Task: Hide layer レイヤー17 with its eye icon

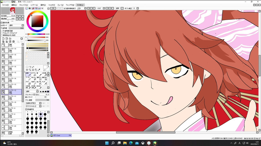Action: click(3, 61)
